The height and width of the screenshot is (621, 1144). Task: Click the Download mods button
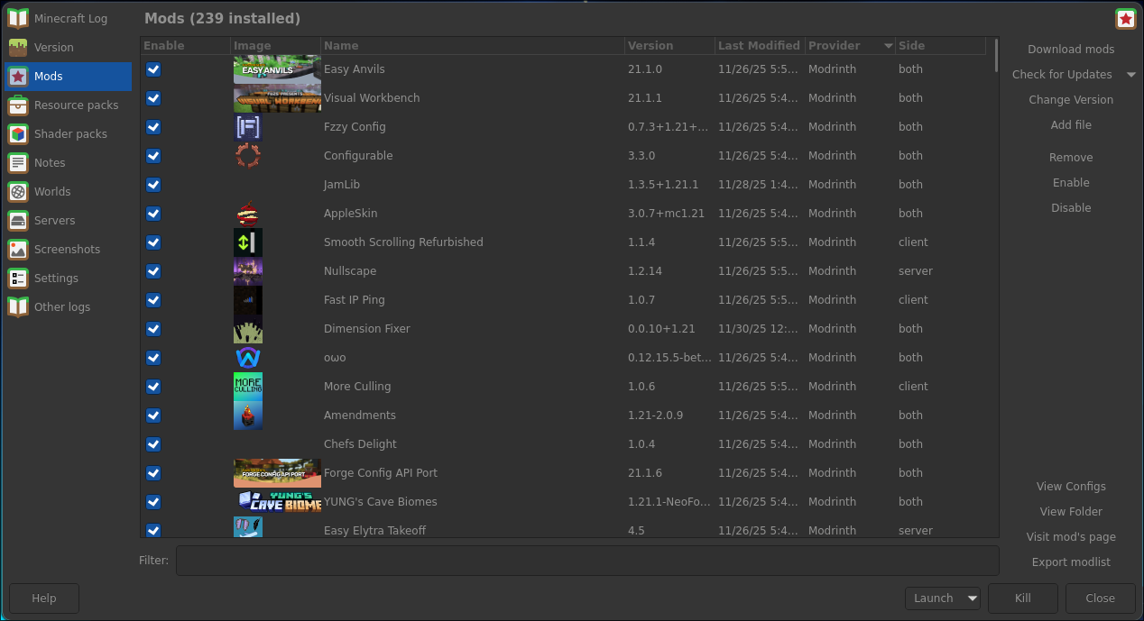[1070, 50]
